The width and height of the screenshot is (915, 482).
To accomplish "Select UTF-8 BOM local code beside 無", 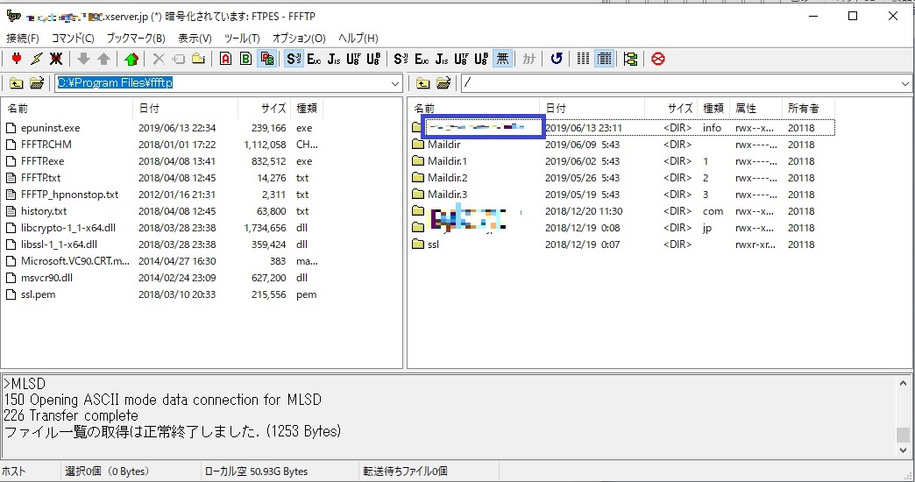I will coord(481,59).
